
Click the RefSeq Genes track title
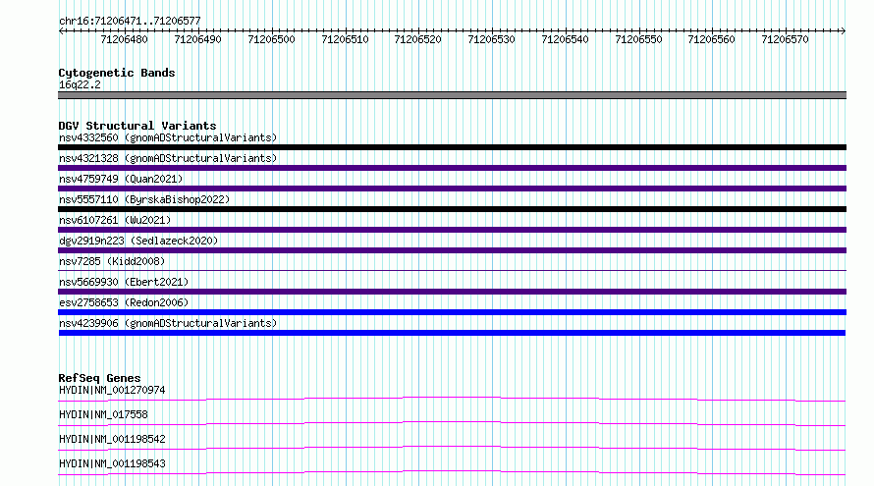[x=99, y=378]
